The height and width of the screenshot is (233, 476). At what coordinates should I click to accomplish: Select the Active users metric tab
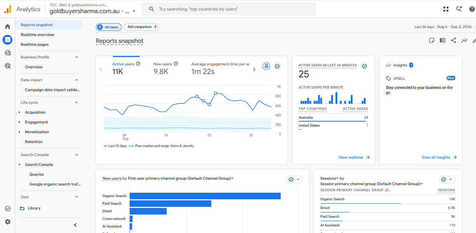[x=126, y=68]
